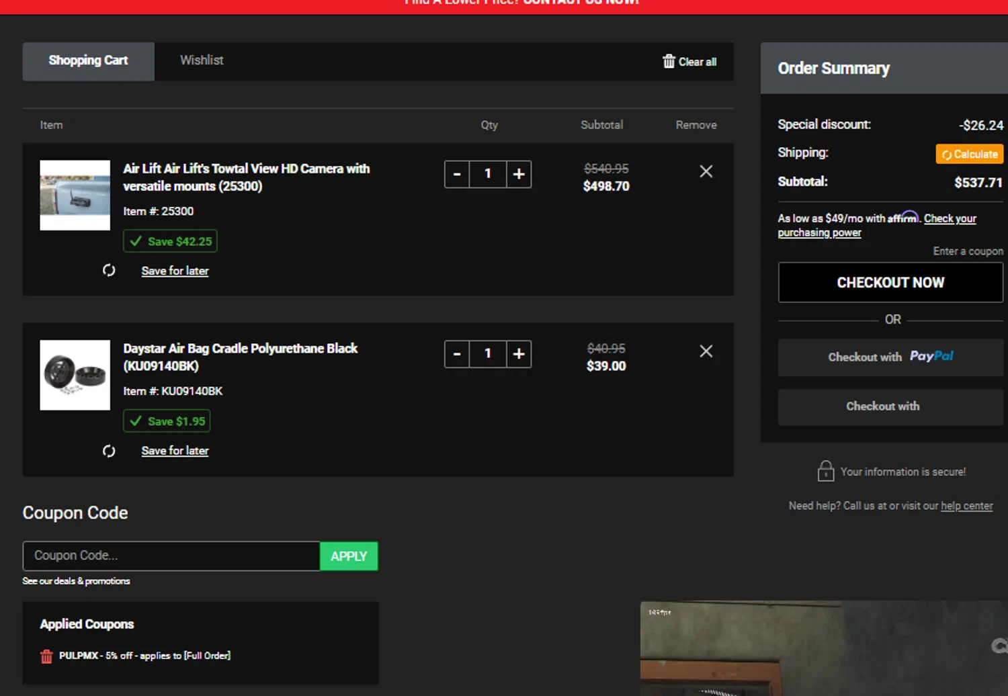Delete the PULPMX applied coupon via trash icon

coord(46,656)
